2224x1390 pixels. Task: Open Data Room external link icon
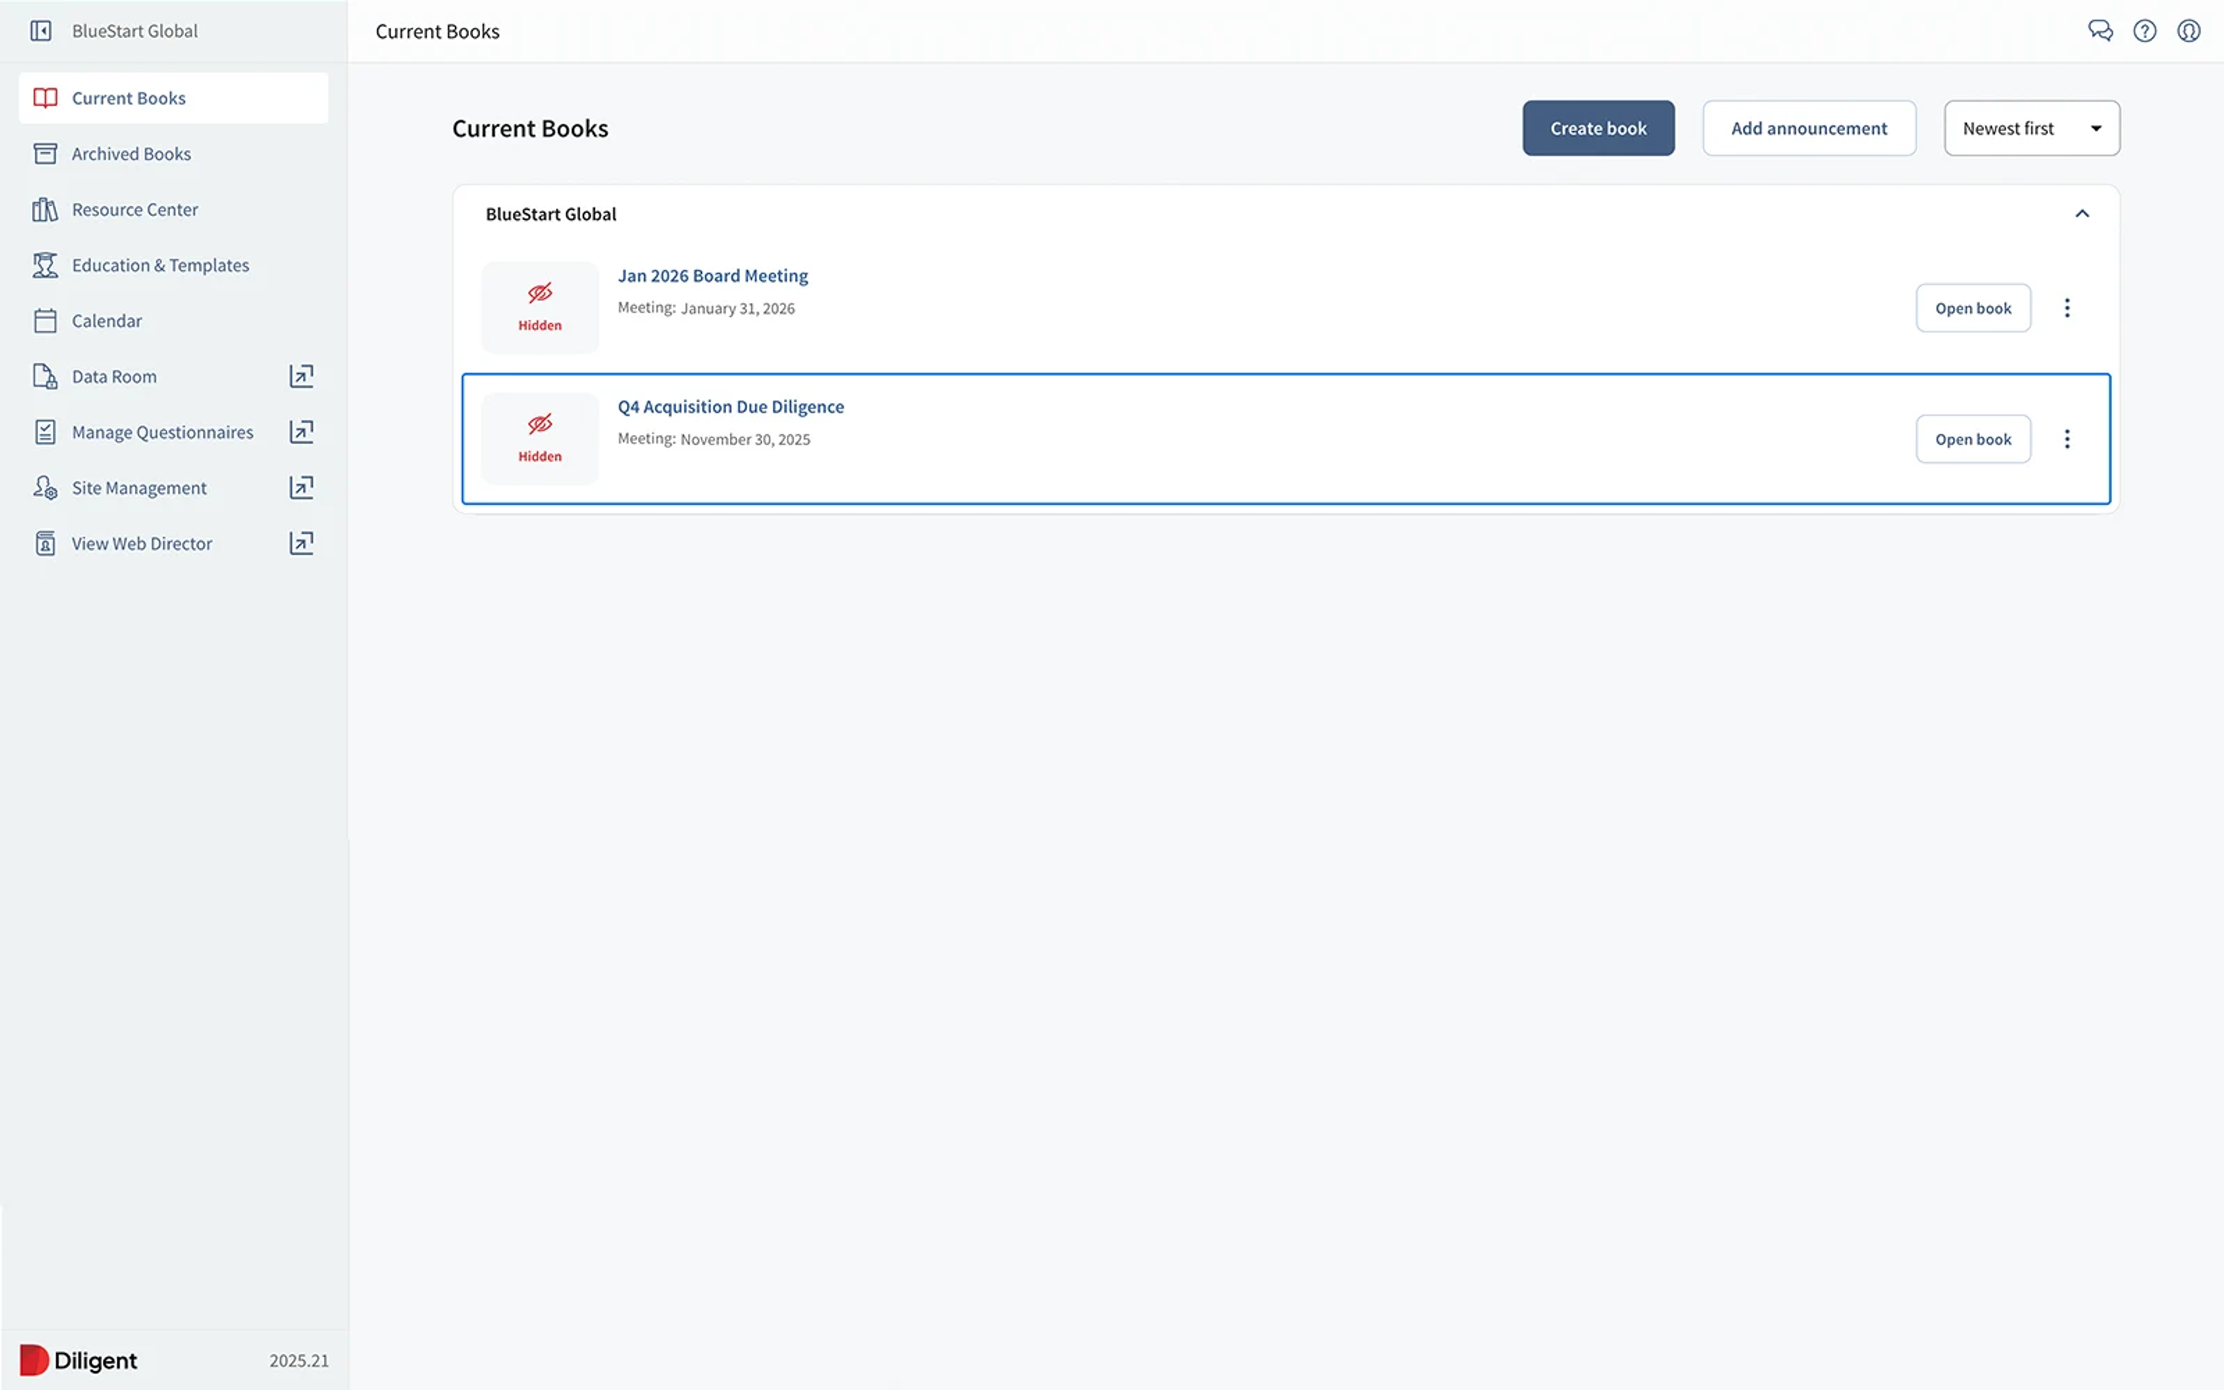click(x=301, y=376)
